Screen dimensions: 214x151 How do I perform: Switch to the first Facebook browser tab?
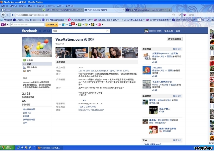[x=21, y=10]
